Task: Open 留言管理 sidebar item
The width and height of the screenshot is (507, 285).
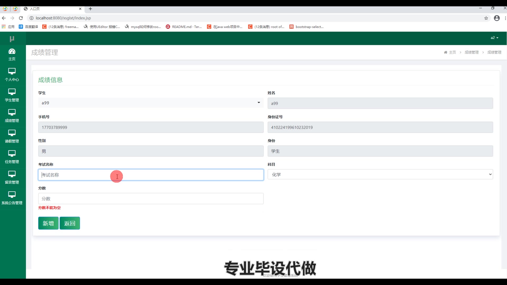Action: pos(12,178)
